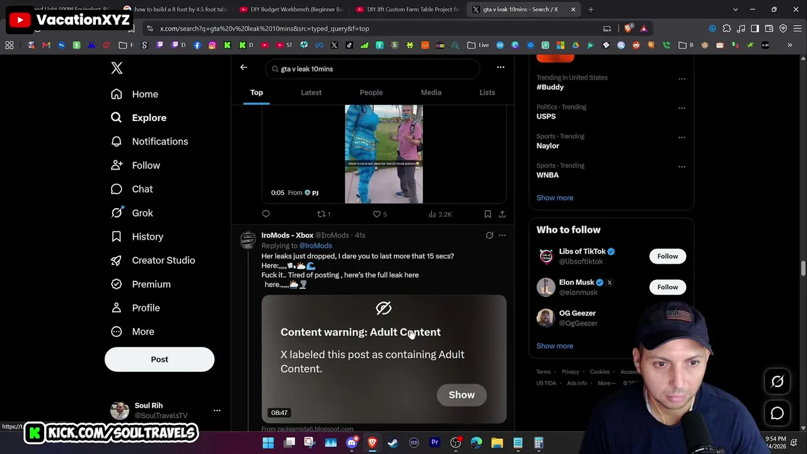Screen dimensions: 807x454
Task: Click the Show button on content warning
Action: (462, 395)
